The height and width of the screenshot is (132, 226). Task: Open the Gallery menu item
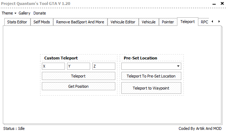[x=24, y=13]
